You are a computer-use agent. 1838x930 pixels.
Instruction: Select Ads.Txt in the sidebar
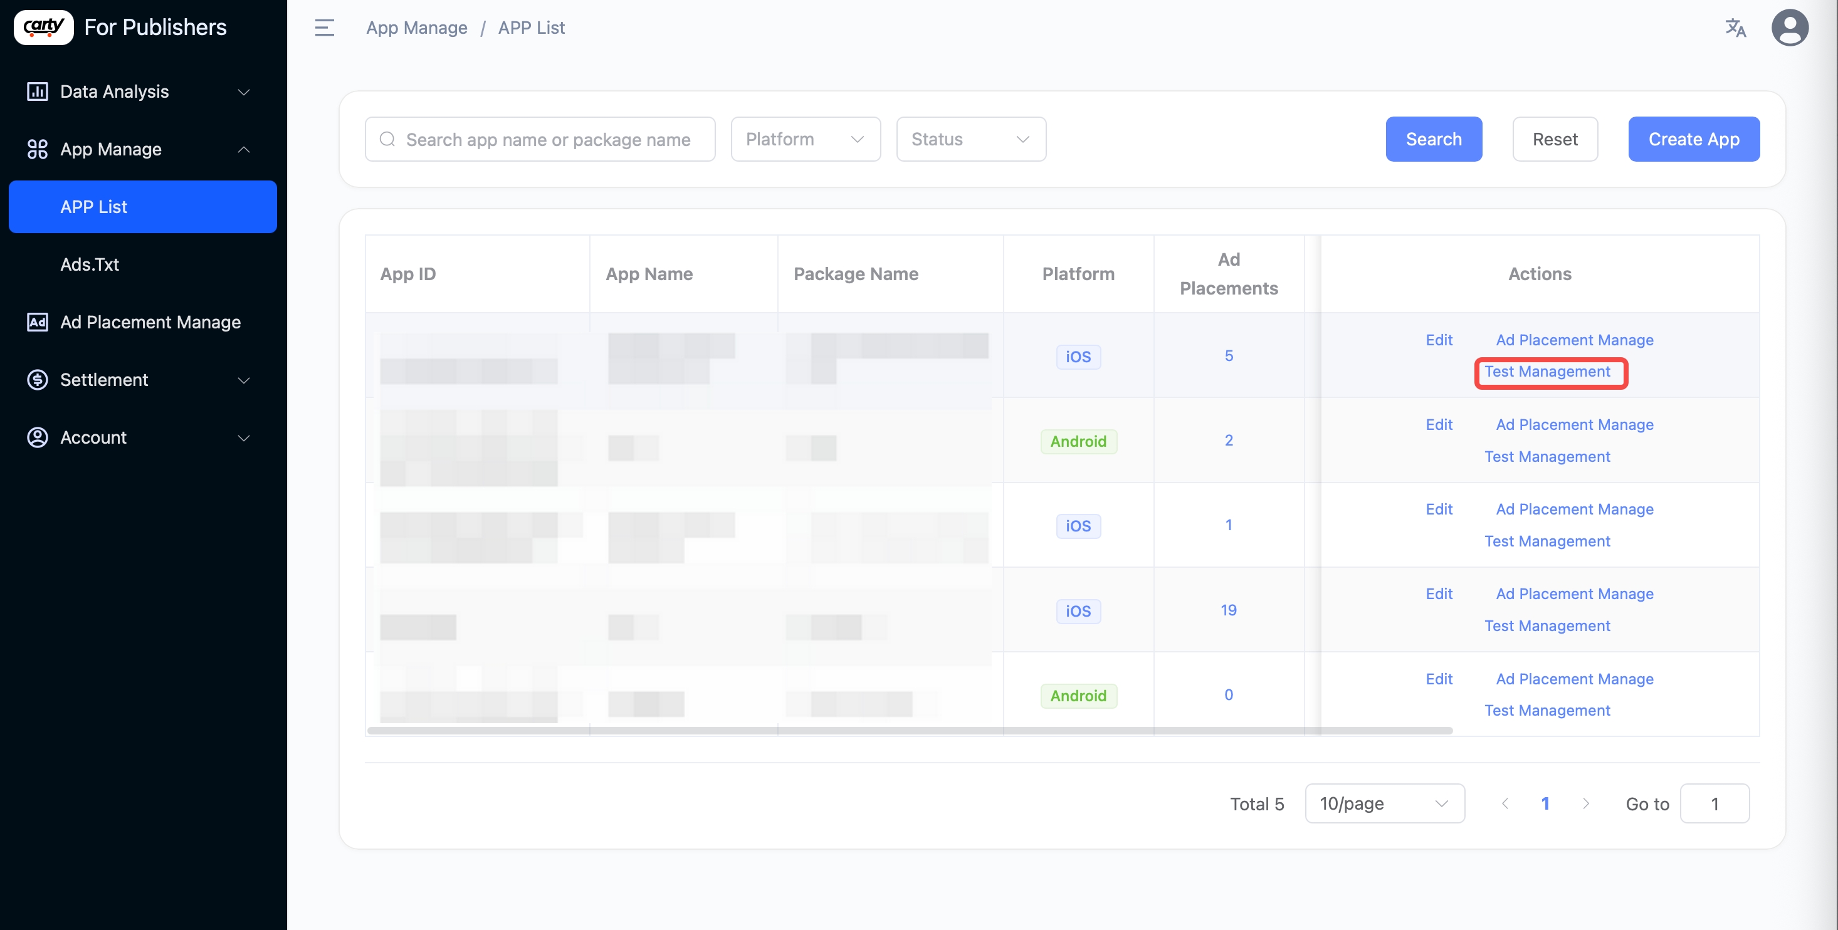pos(90,264)
